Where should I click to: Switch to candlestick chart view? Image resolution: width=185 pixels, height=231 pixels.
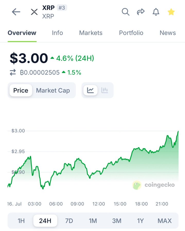pos(104,90)
